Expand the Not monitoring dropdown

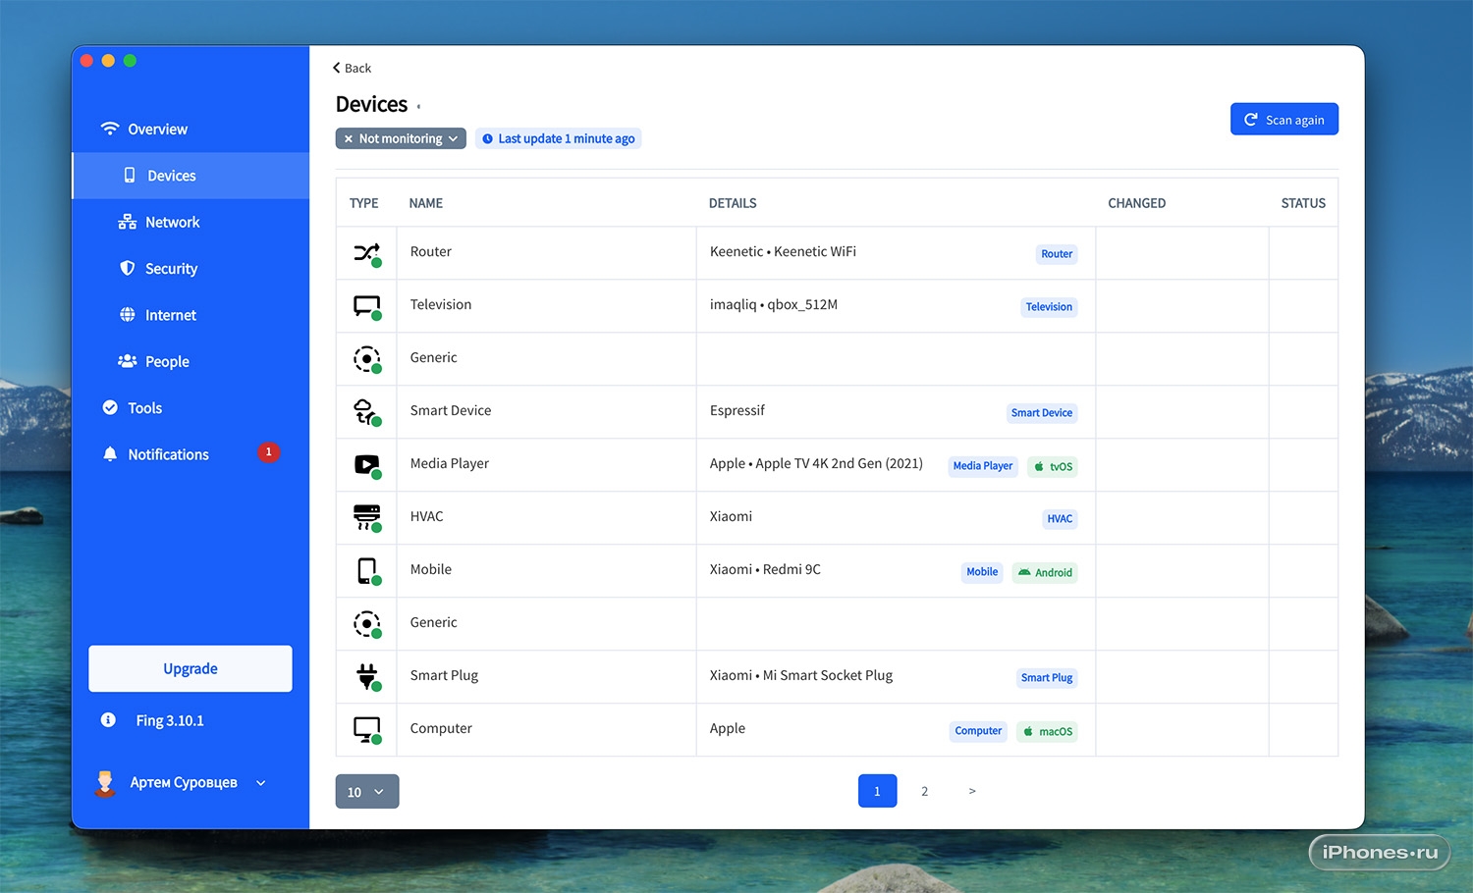[x=401, y=138]
